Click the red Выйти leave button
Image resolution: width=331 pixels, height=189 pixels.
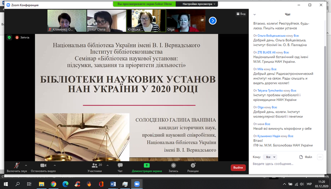pyautogui.click(x=238, y=168)
